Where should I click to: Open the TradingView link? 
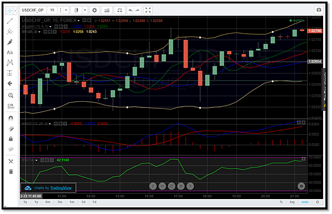(61, 188)
